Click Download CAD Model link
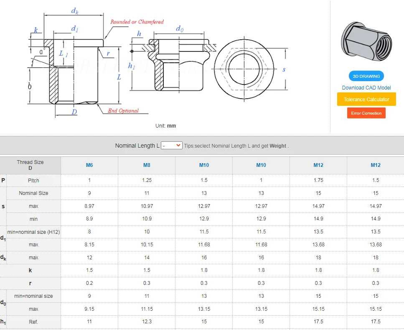 coord(366,87)
